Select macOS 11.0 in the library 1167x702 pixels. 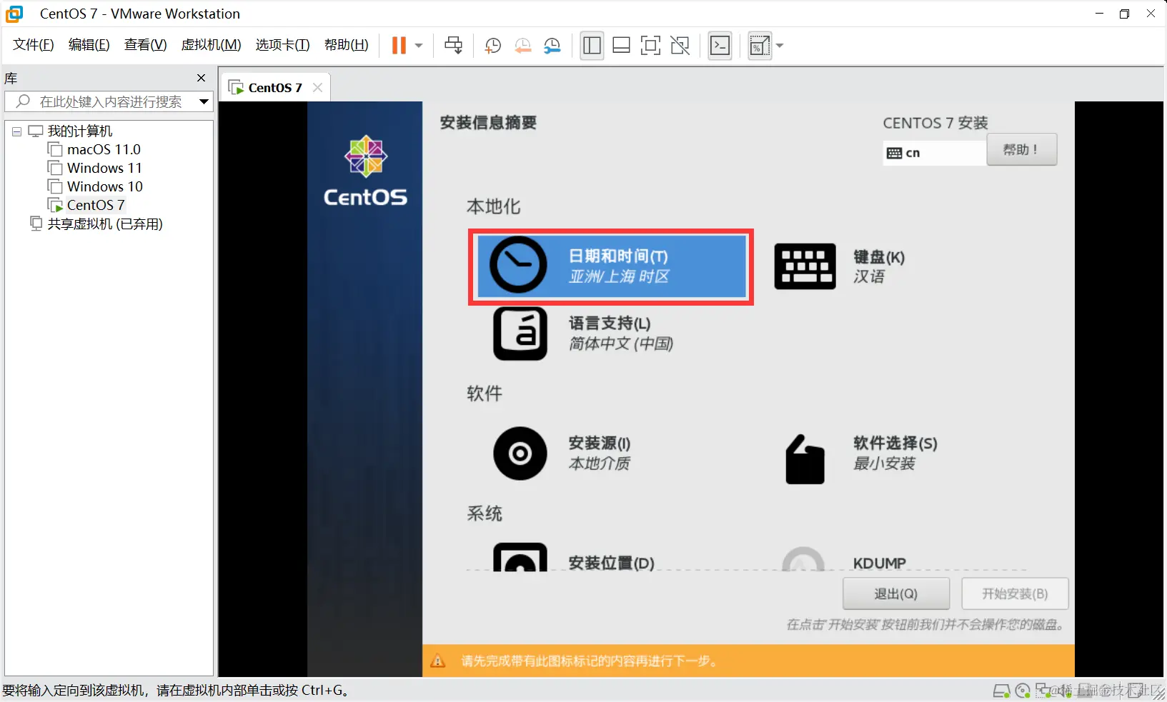(104, 149)
